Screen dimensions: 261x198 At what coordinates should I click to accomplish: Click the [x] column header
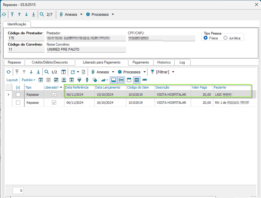(x=18, y=87)
